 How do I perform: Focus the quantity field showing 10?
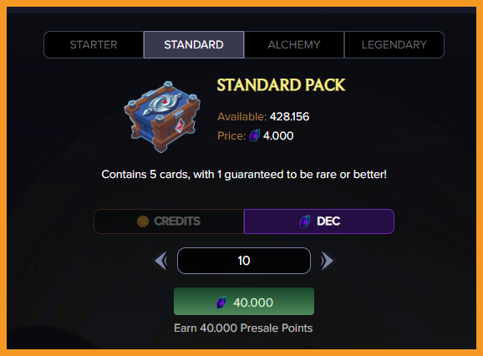pos(244,261)
